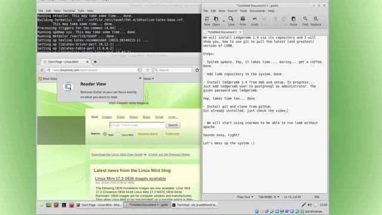Click the network icon in system tray
This screenshot has width=382, height=215.
[303, 205]
